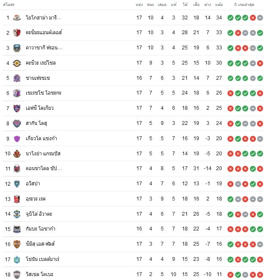Open team name สากัน โตสุ in row 8
Viewport: 266px width, 279px height.
click(36, 123)
